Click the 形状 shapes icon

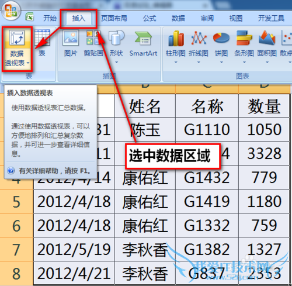pyautogui.click(x=116, y=38)
